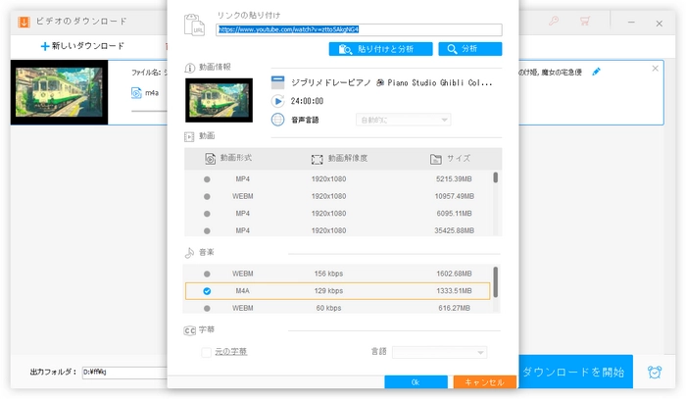Click the train thumbnail in dialog
The image size is (686, 399).
(x=219, y=100)
